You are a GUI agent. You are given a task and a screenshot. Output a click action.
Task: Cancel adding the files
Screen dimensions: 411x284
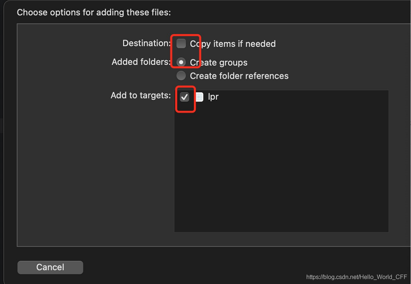[x=50, y=267]
